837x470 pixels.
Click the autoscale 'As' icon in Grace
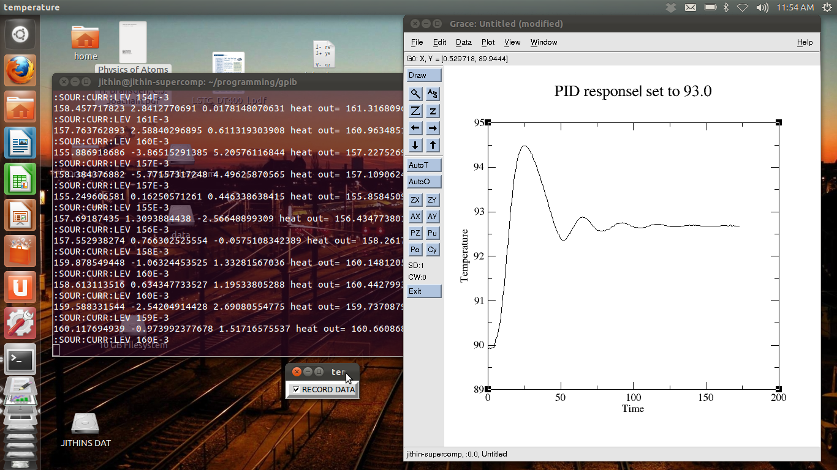433,94
